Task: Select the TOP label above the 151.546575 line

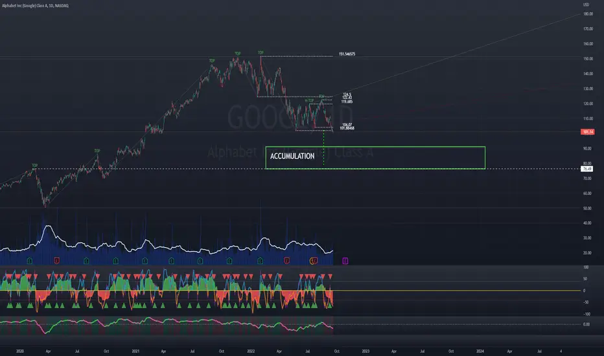Action: click(x=261, y=52)
